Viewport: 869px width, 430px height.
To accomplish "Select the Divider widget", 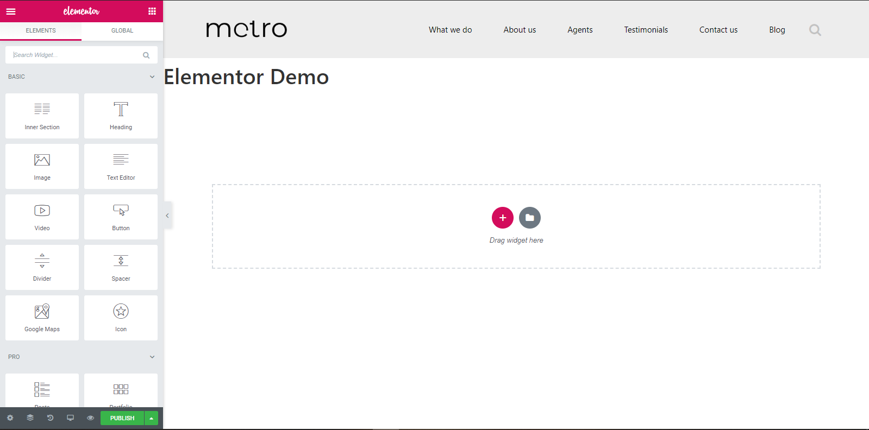I will (x=42, y=267).
